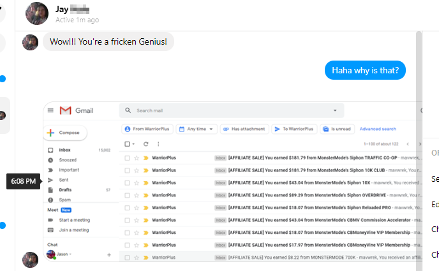Image resolution: width=439 pixels, height=271 pixels.
Task: Open Jason chat status dropdown
Action: 70,254
